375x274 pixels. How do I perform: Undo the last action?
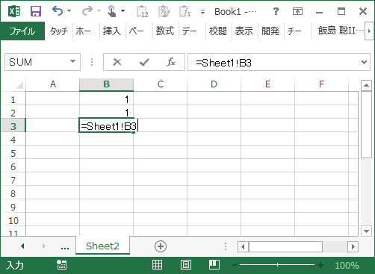[x=58, y=11]
